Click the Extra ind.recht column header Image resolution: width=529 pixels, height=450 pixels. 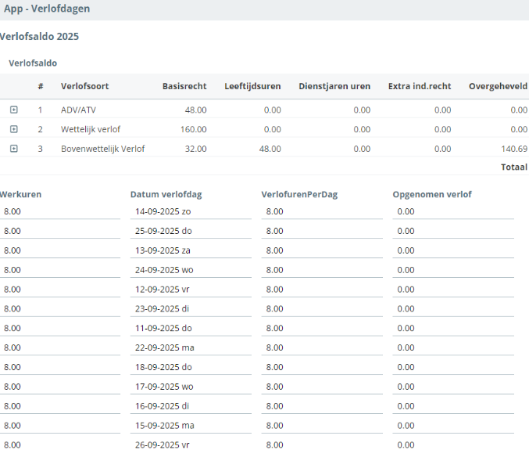420,86
